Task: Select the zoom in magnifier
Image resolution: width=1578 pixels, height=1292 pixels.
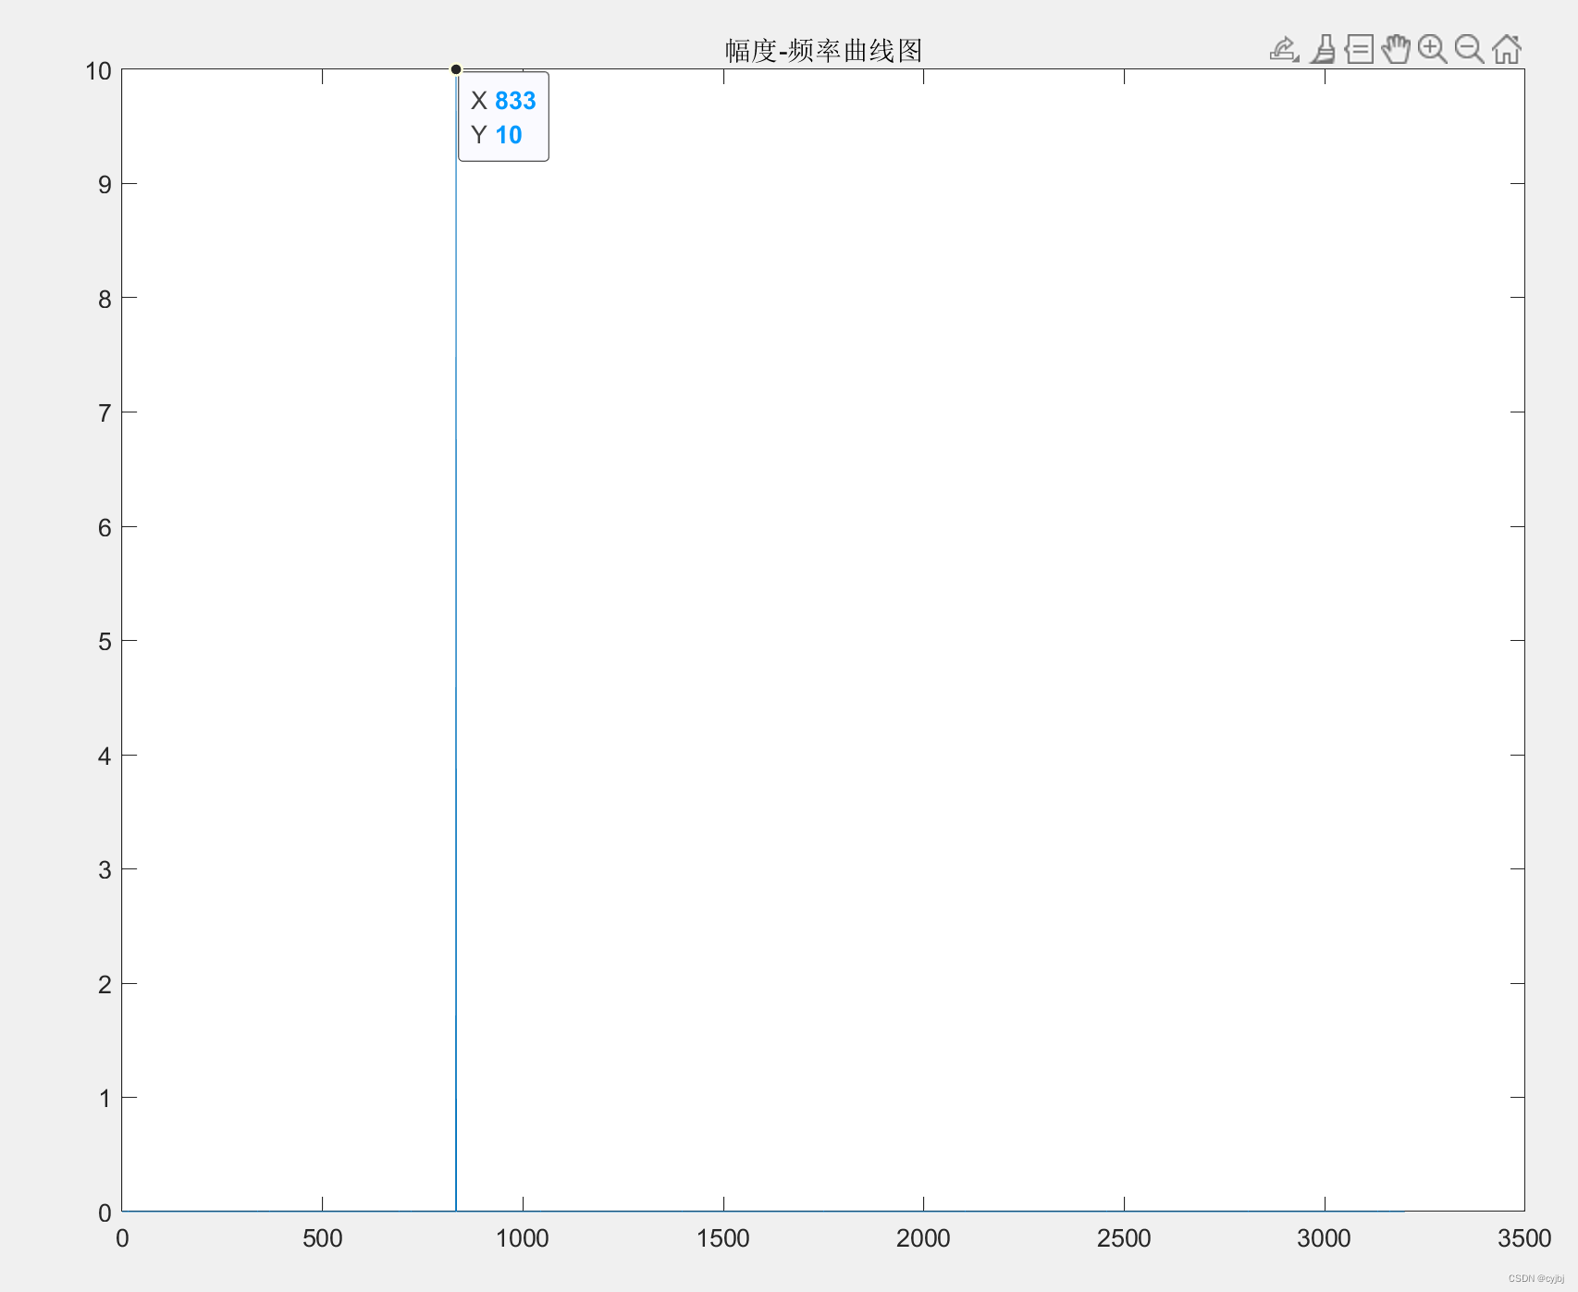Action: tap(1432, 49)
